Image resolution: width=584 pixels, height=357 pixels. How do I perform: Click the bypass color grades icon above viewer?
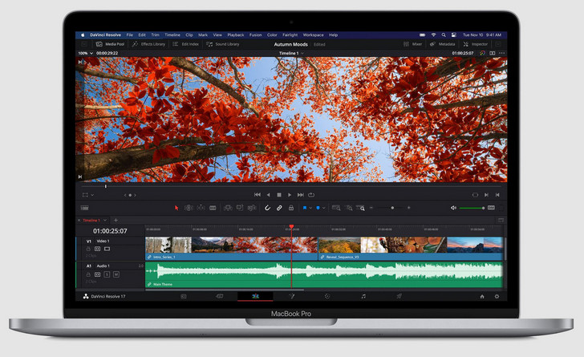483,53
